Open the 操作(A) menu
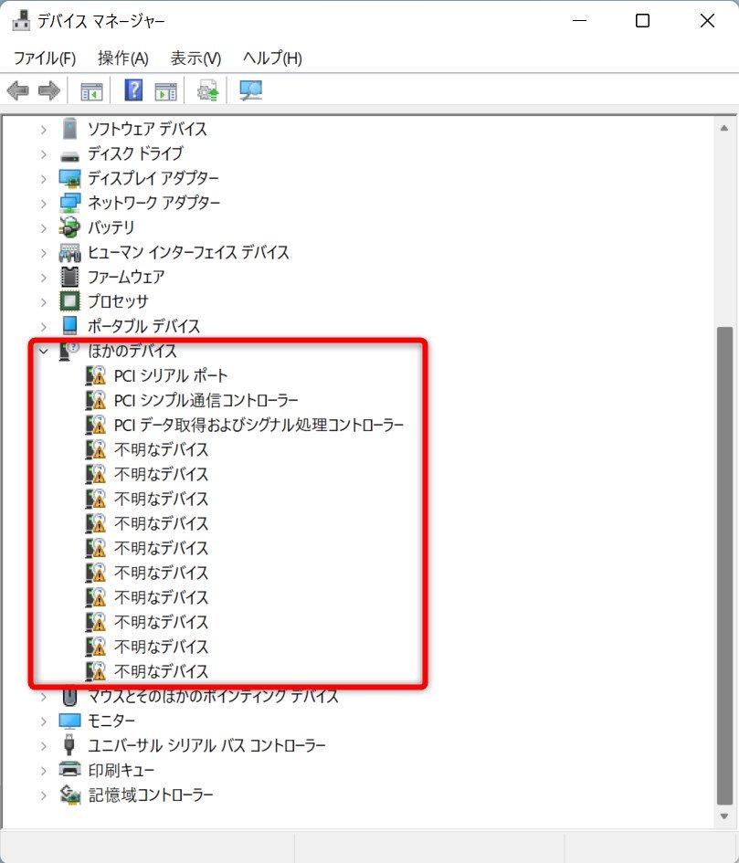 122,58
